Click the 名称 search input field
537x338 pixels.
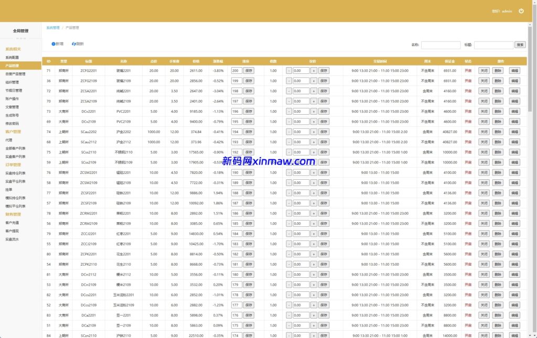tap(441, 45)
